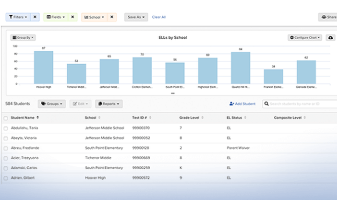Click the magnifying glass search icon
The width and height of the screenshot is (337, 200).
[267, 104]
